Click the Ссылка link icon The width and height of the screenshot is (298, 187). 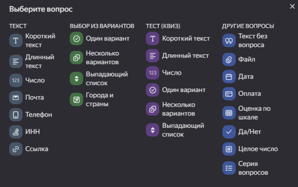coord(16,149)
